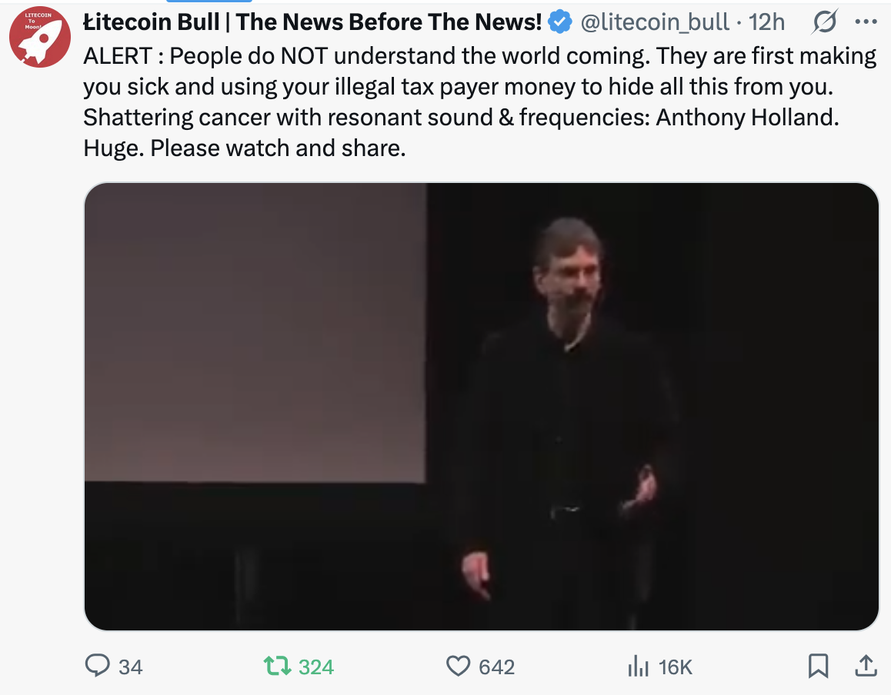Click the 642 likes count
The image size is (891, 695).
pyautogui.click(x=496, y=667)
